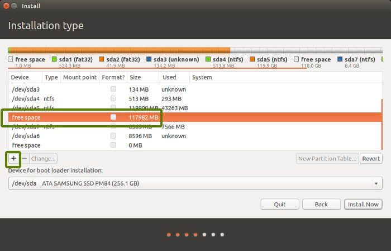Click the green sda4 ntfs legend square

tap(208, 59)
